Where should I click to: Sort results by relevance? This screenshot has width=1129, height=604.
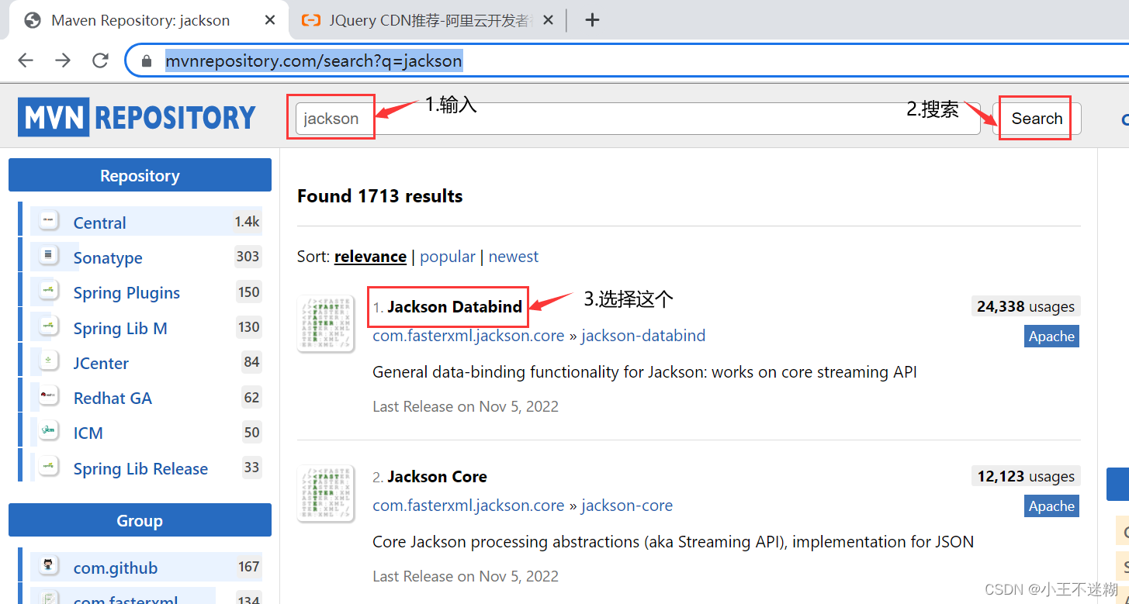pyautogui.click(x=370, y=257)
